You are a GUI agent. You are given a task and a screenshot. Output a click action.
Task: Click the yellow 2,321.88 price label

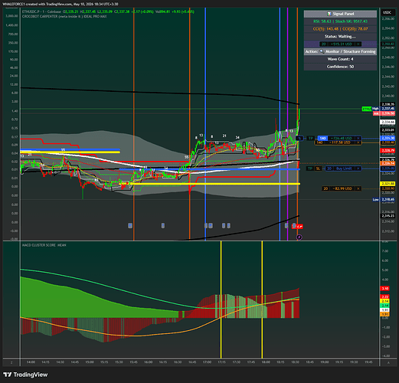pyautogui.click(x=388, y=184)
